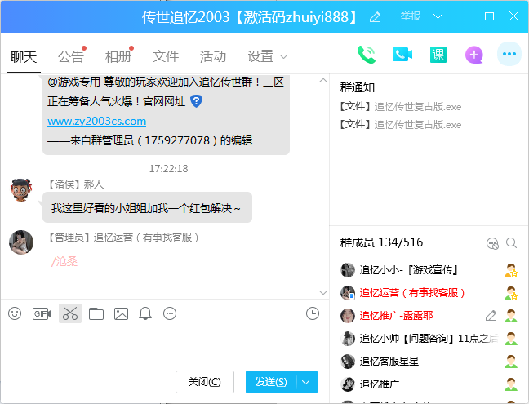Select the scissors screenshot tool
This screenshot has width=529, height=404.
click(70, 313)
